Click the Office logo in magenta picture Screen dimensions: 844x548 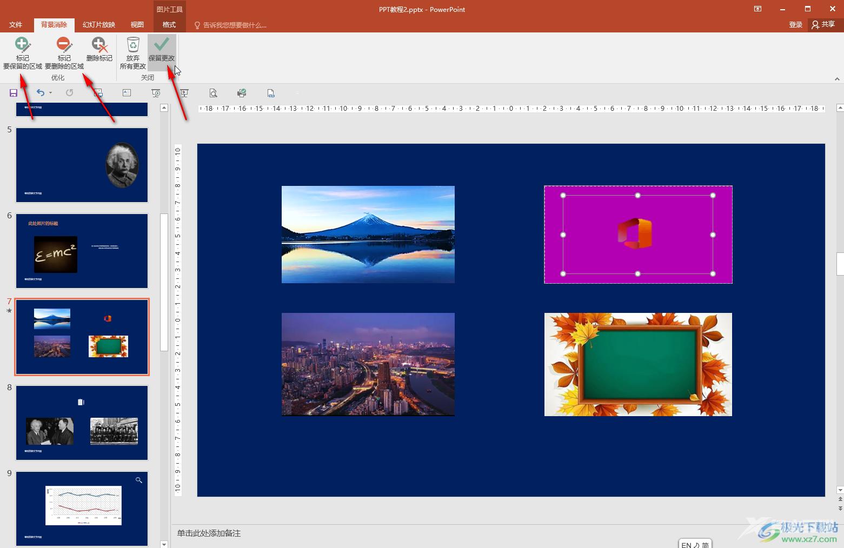(635, 234)
